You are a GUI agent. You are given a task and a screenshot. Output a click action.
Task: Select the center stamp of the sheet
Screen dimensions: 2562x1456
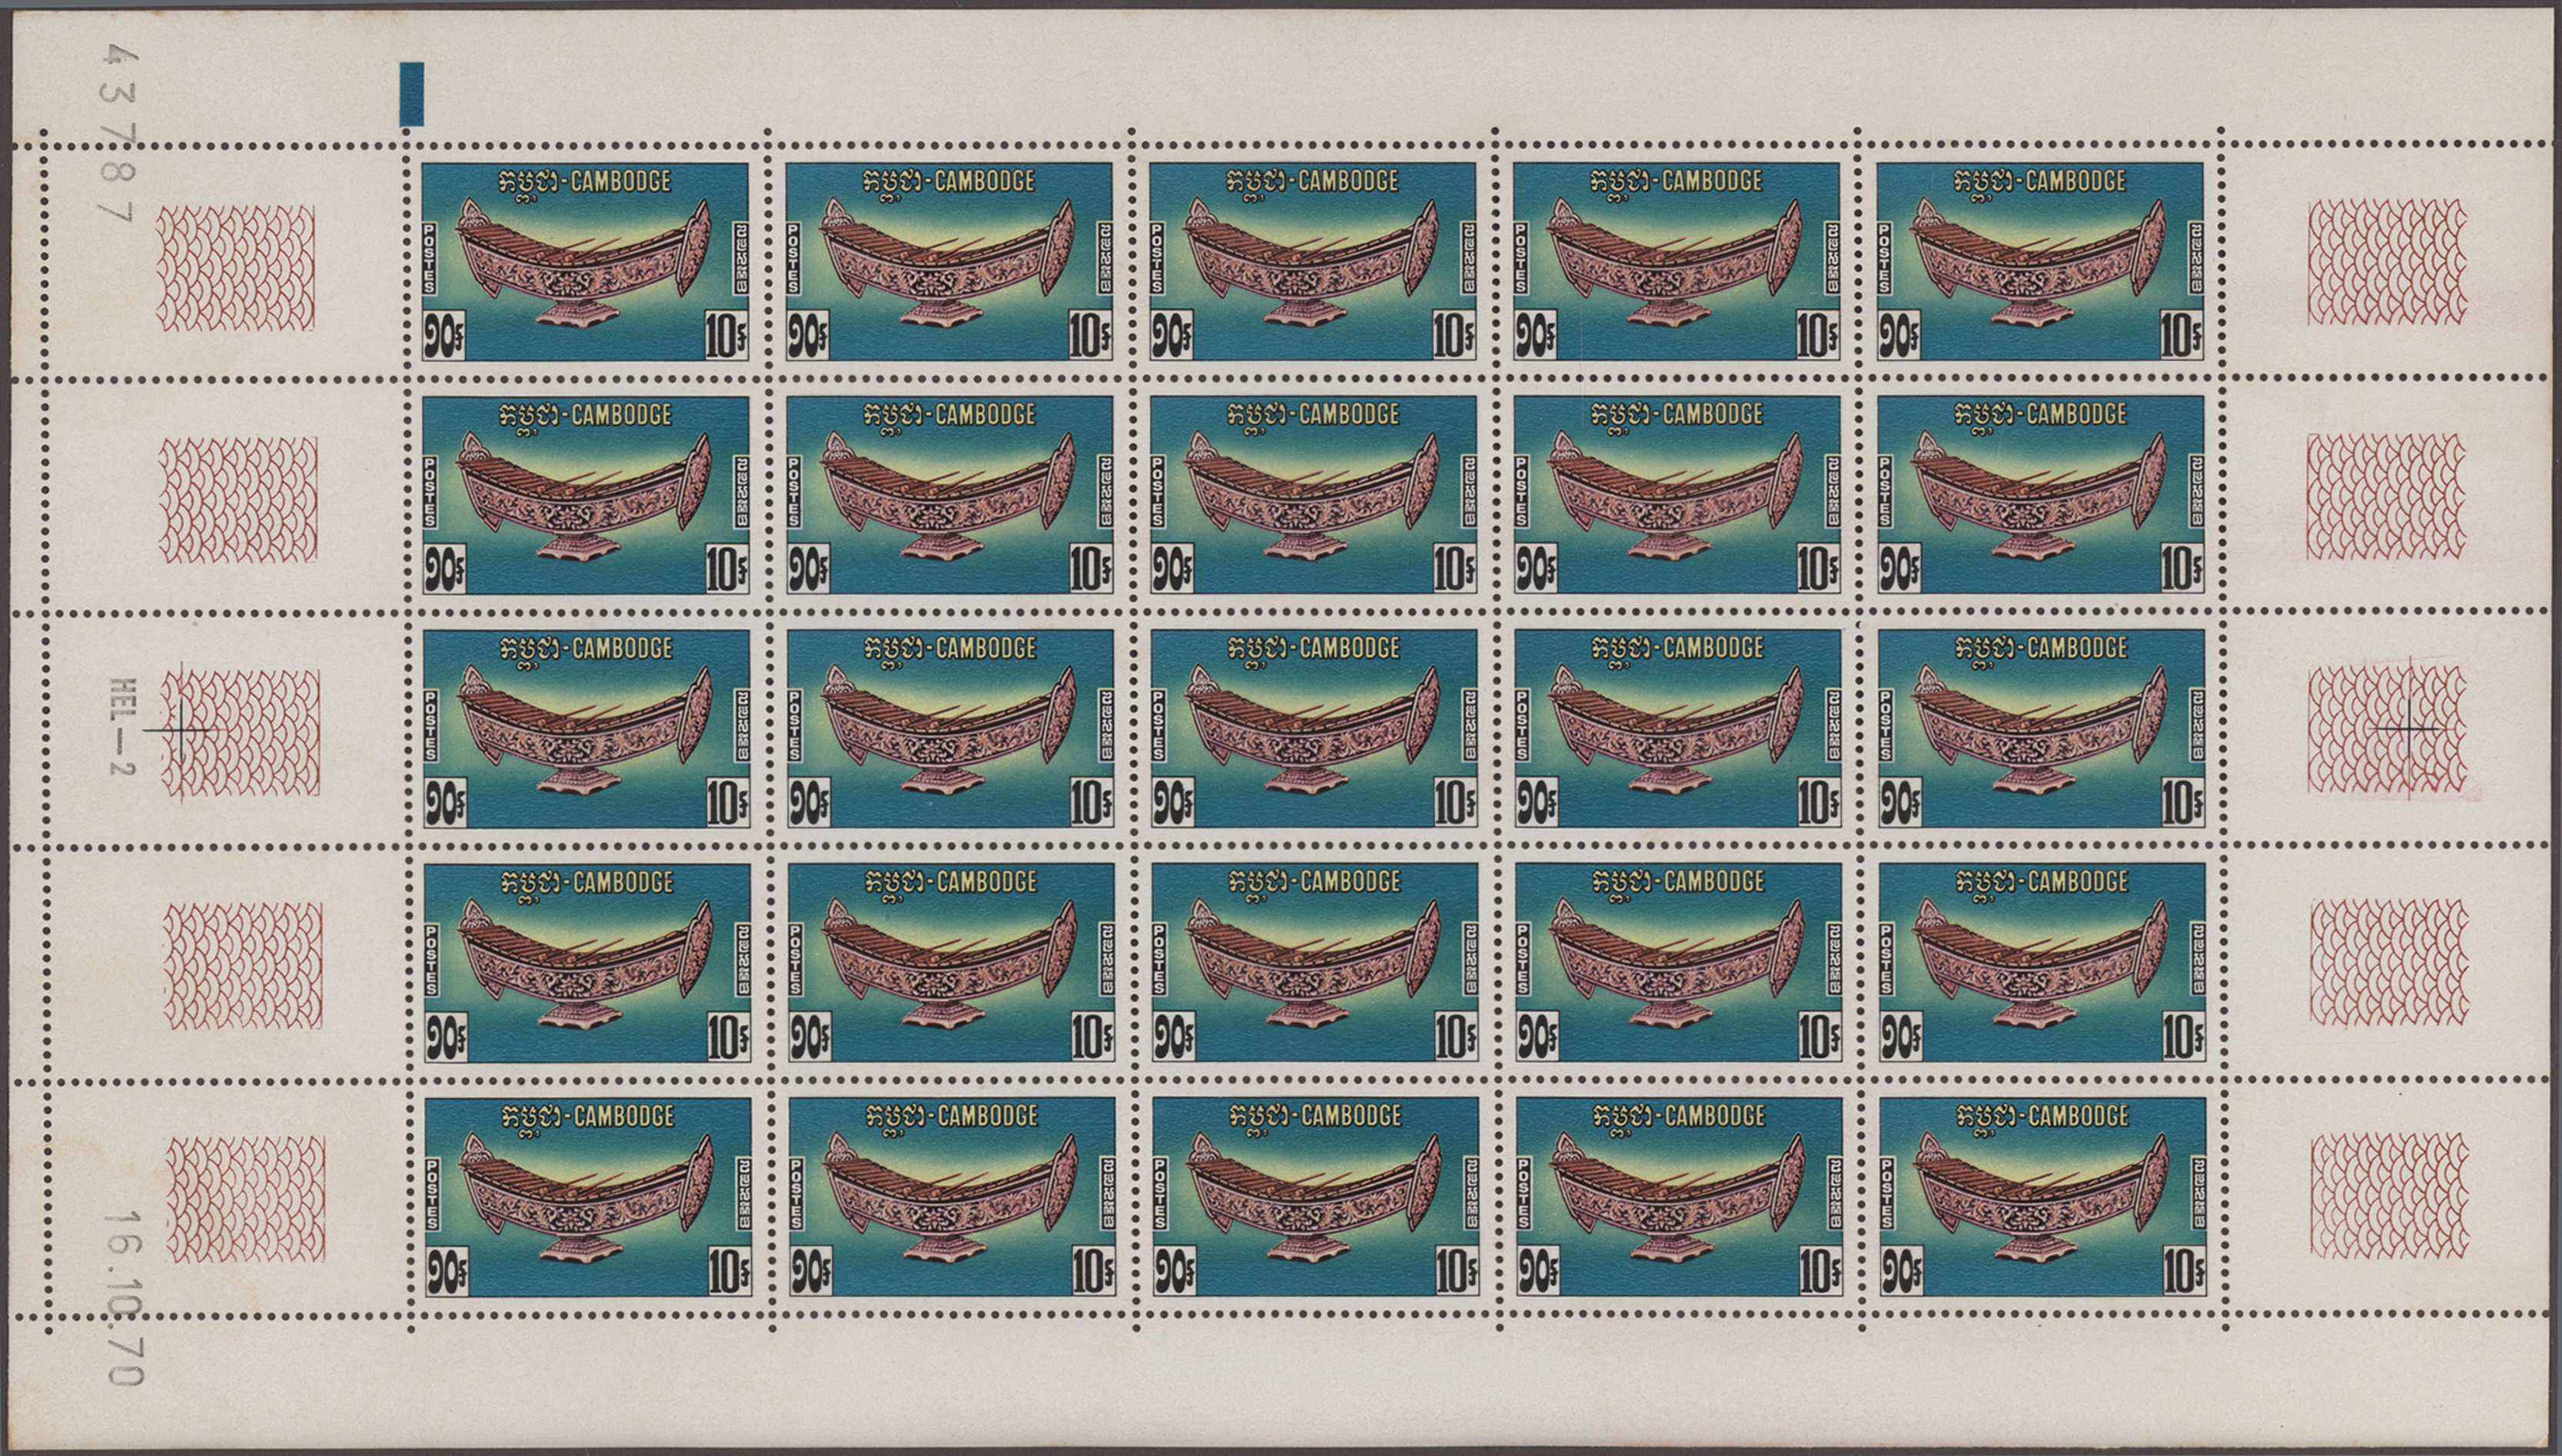1314,728
